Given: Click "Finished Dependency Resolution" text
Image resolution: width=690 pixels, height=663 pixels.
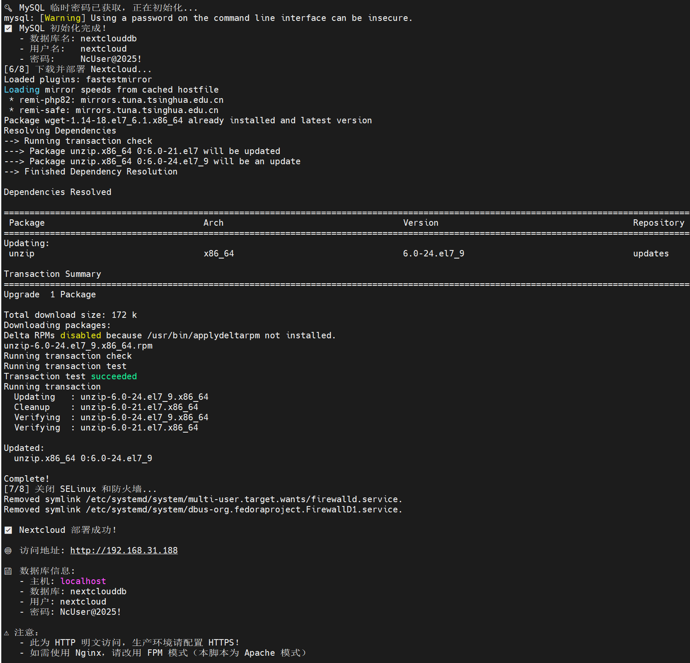Looking at the screenshot, I should click(x=101, y=172).
